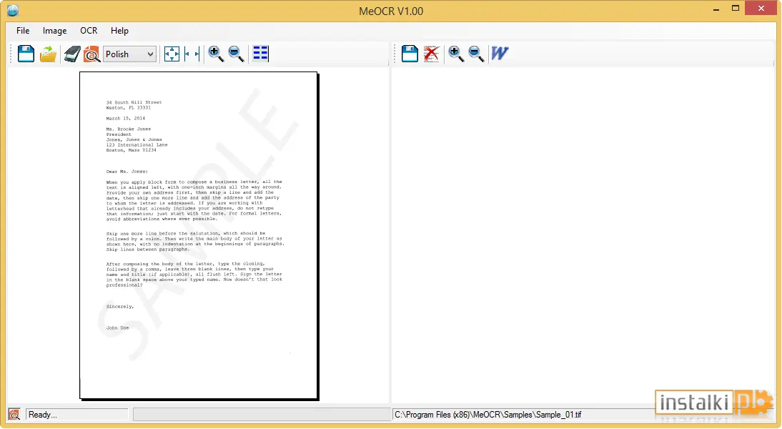Image resolution: width=782 pixels, height=429 pixels.
Task: Open the Image menu
Action: coord(54,31)
